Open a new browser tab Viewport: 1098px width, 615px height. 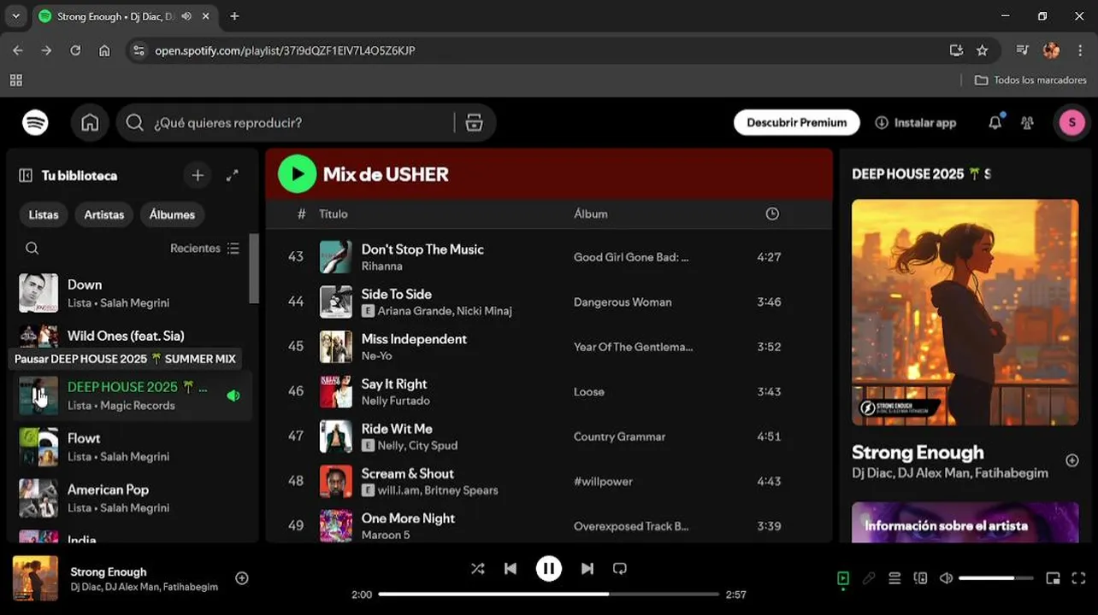[x=234, y=15]
